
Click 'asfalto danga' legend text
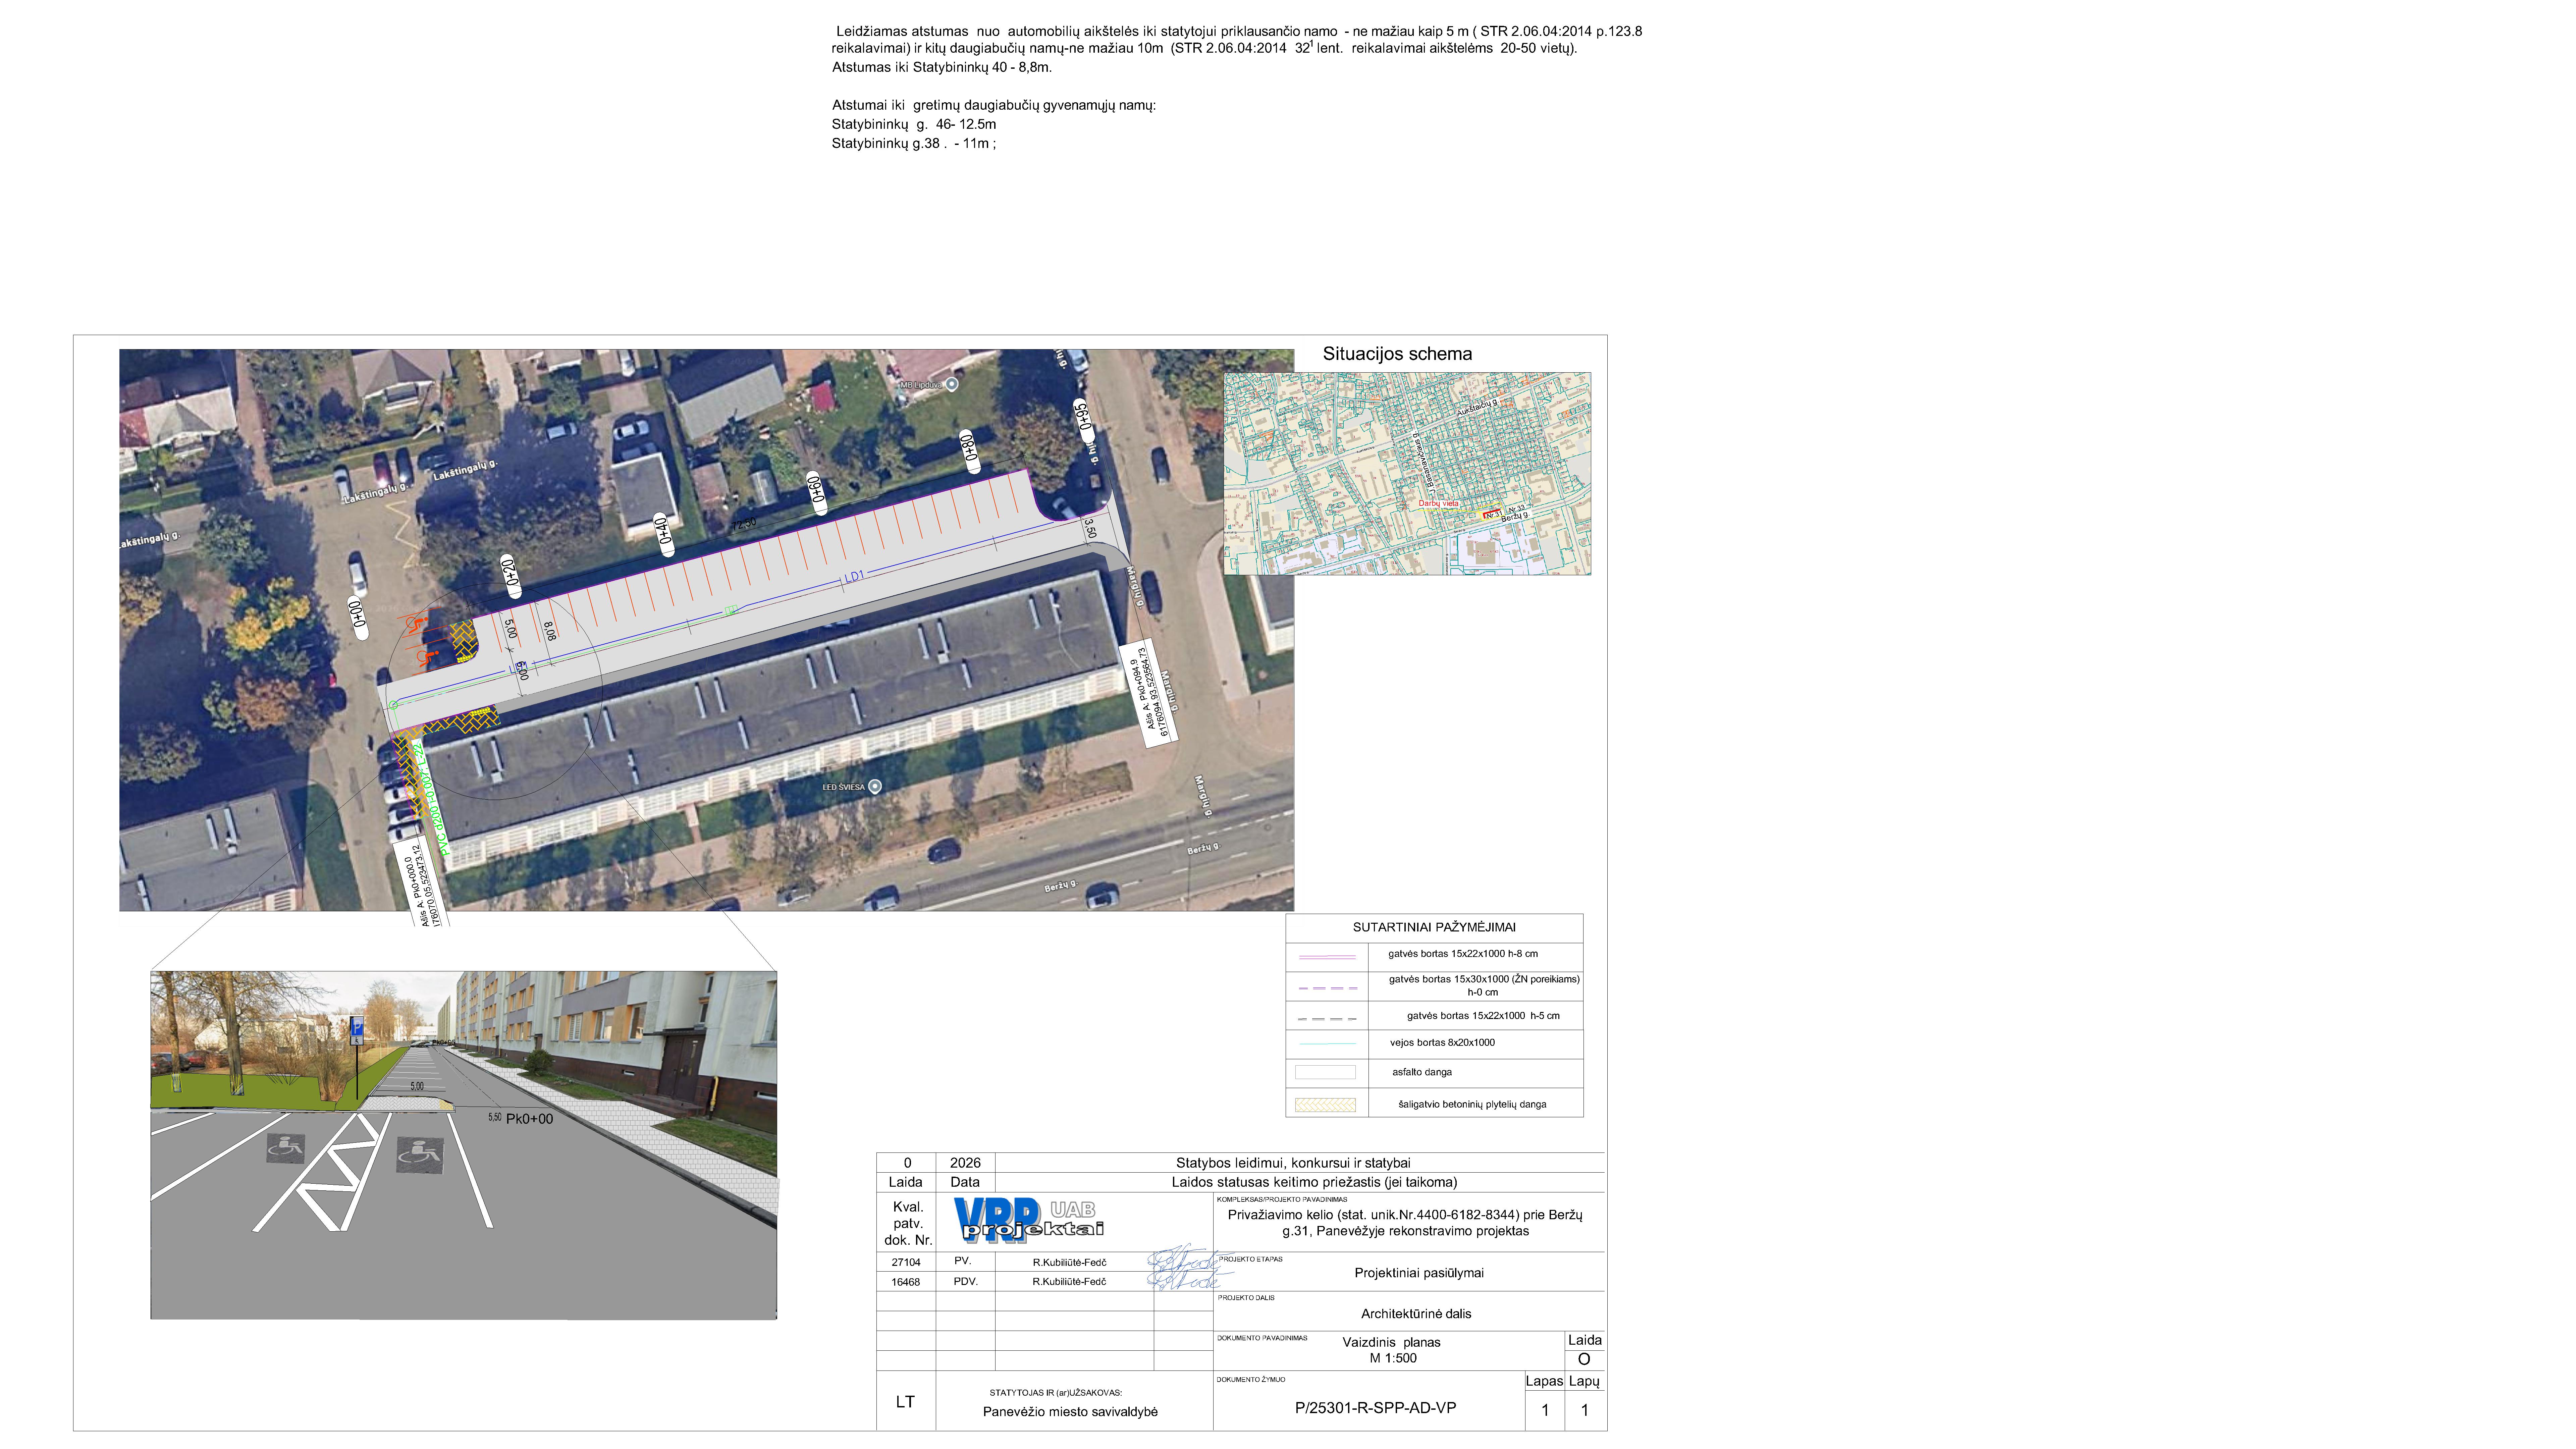point(1422,1072)
